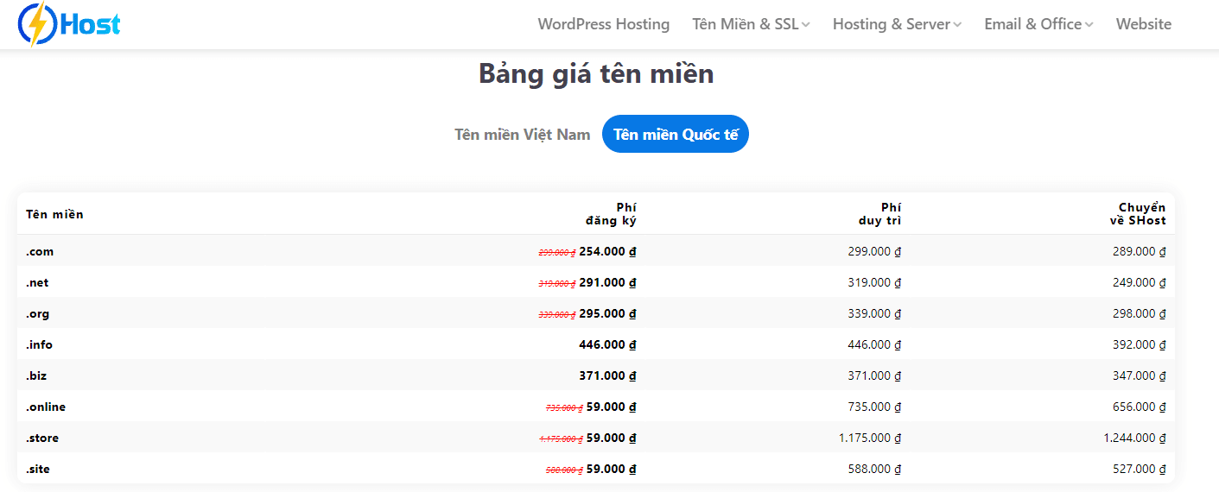
Task: Select the .net domain row label
Action: coord(37,283)
